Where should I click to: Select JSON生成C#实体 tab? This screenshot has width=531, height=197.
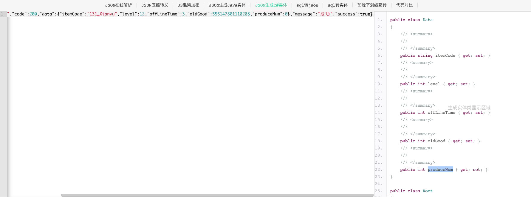click(271, 5)
